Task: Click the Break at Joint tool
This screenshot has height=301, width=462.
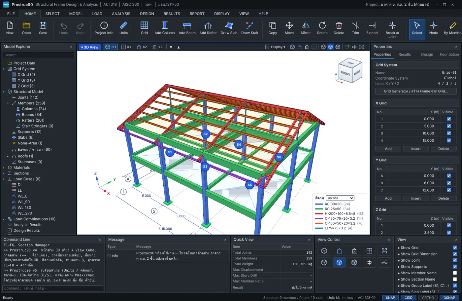Action: pyautogui.click(x=392, y=30)
